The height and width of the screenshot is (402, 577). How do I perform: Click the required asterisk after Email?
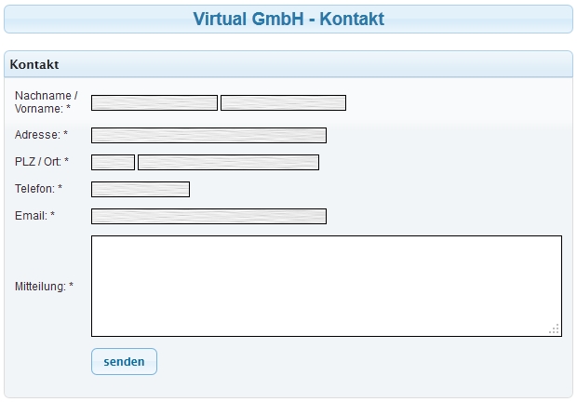(x=53, y=217)
